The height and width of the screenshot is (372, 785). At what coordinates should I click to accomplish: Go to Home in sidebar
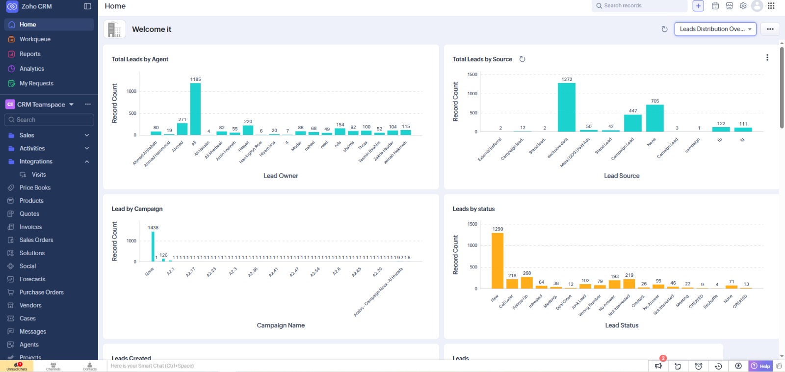click(49, 25)
